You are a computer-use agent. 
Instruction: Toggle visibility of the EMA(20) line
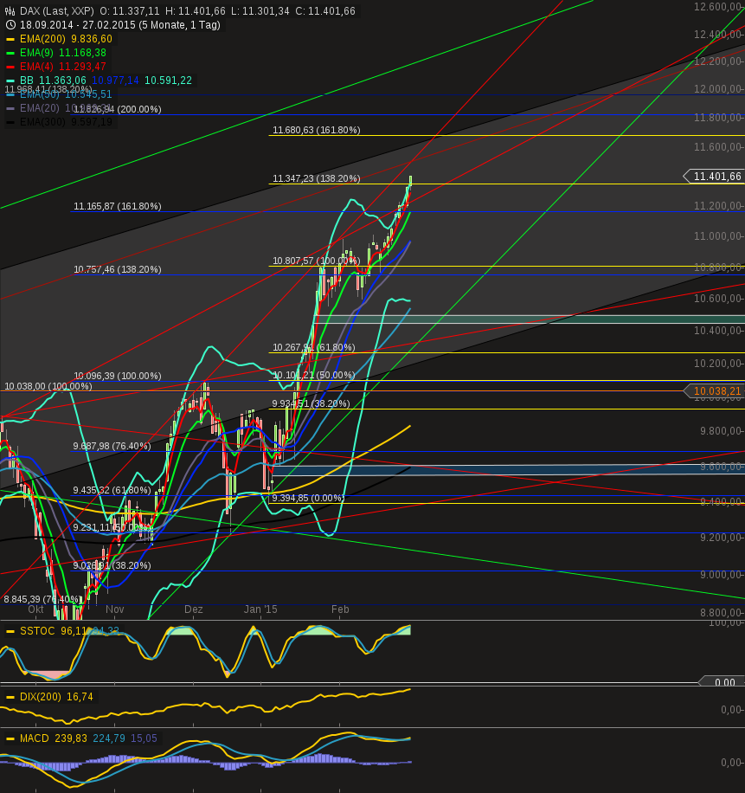point(10,108)
